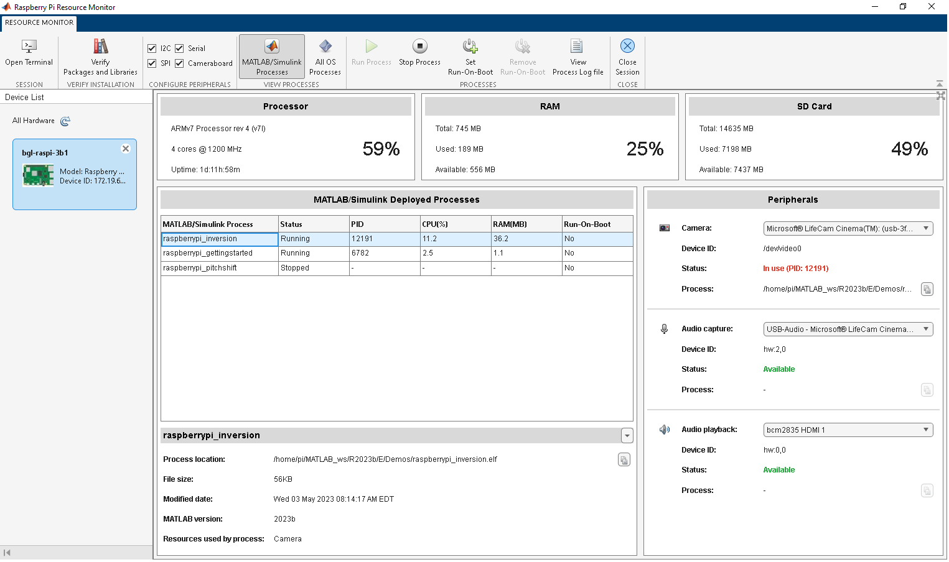
Task: Click Set Run-On-Boot icon
Action: click(470, 47)
